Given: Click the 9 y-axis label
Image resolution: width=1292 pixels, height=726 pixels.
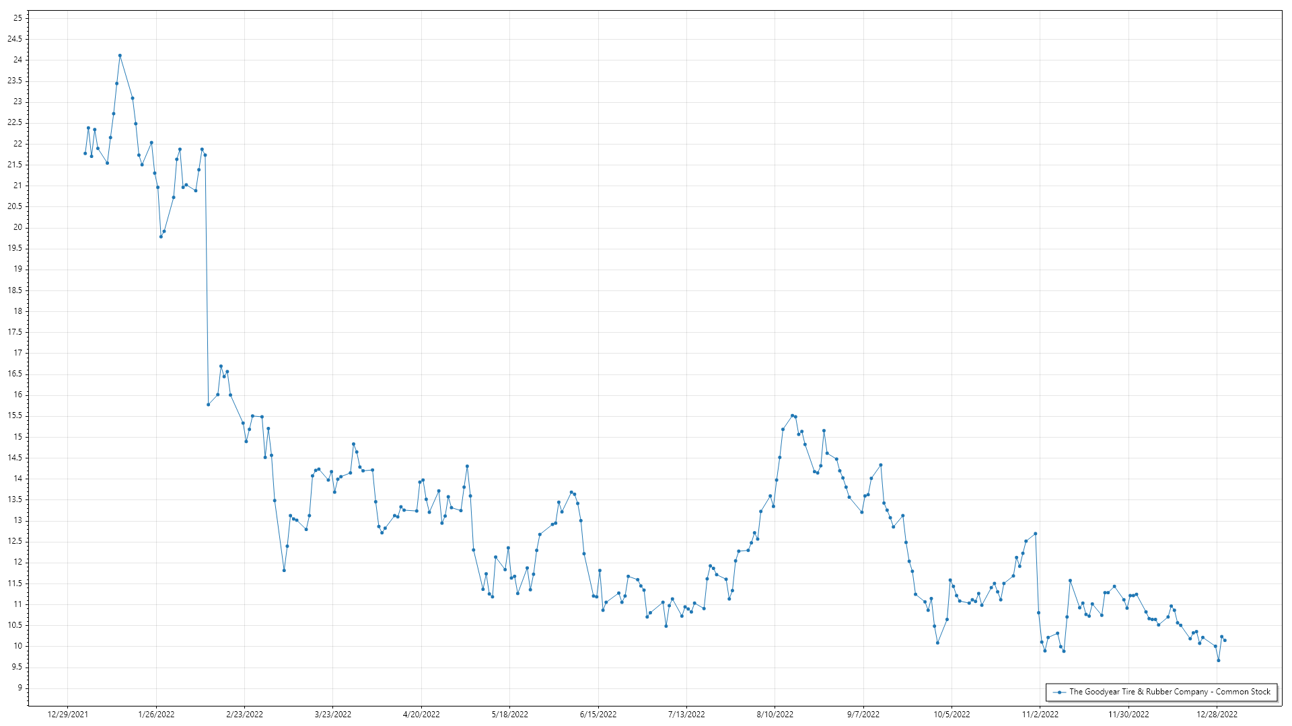Looking at the screenshot, I should coord(20,688).
